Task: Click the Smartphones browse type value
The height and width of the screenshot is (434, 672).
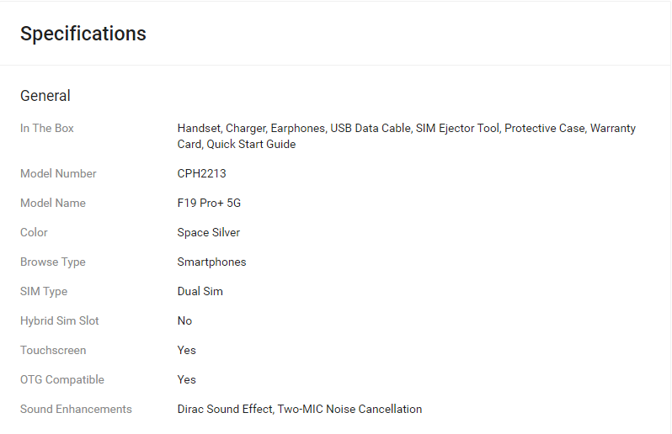Action: pos(211,262)
